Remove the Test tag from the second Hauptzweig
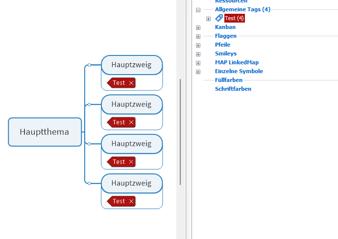The width and height of the screenshot is (338, 239). [131, 122]
